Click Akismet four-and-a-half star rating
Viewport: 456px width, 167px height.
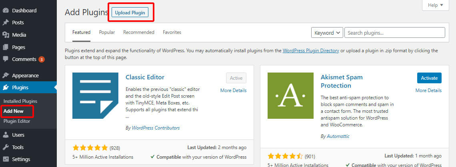tap(286, 156)
